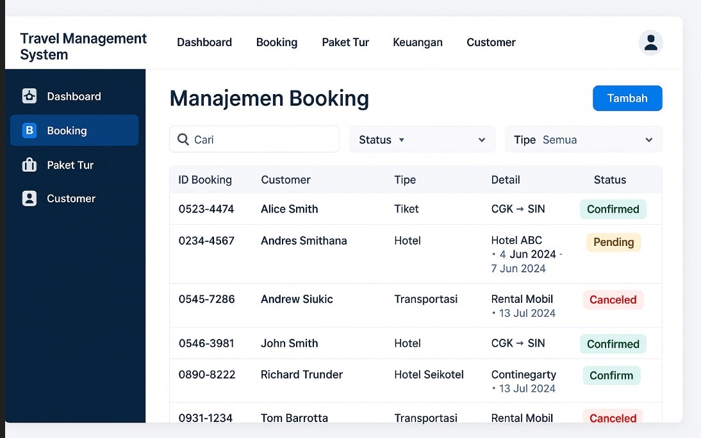
Task: Click the Customer person icon in sidebar
Action: [29, 199]
